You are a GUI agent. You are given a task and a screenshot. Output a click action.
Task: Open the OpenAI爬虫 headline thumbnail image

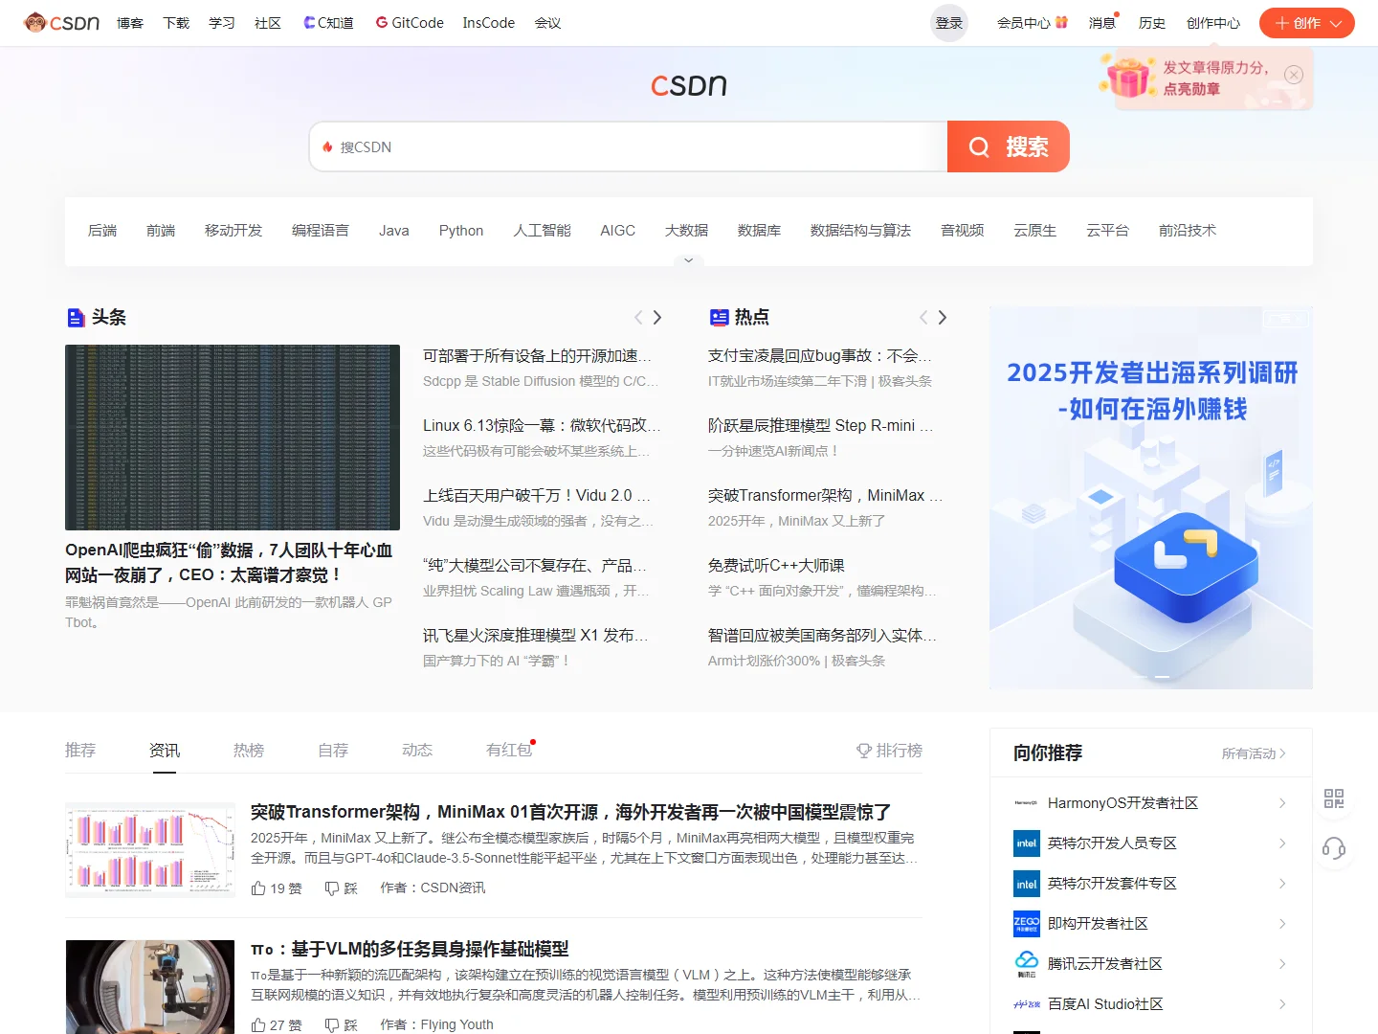(233, 438)
